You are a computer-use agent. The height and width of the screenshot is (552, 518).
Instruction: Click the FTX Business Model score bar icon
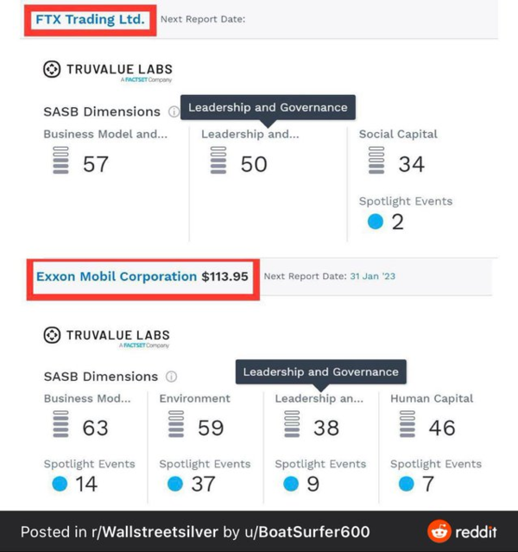pos(60,162)
